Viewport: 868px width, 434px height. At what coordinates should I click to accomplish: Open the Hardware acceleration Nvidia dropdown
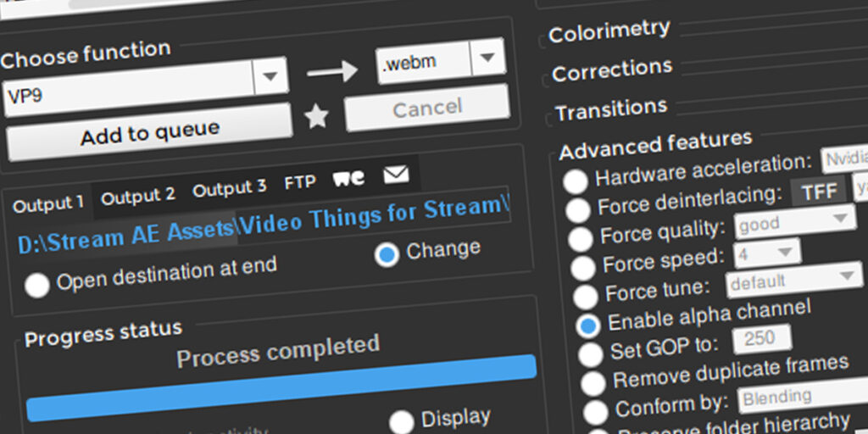click(844, 159)
